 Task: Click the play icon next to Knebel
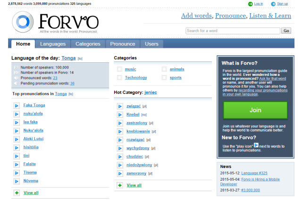pyautogui.click(x=120, y=115)
